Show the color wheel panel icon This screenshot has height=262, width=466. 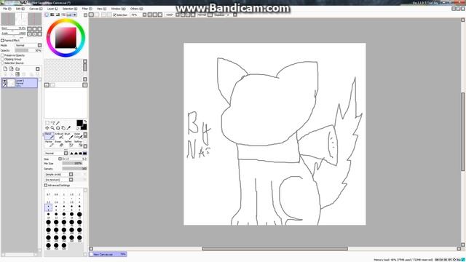point(47,15)
